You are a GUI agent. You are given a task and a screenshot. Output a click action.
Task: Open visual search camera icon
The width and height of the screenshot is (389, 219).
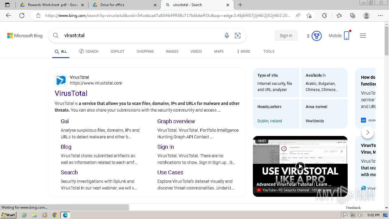238,36
